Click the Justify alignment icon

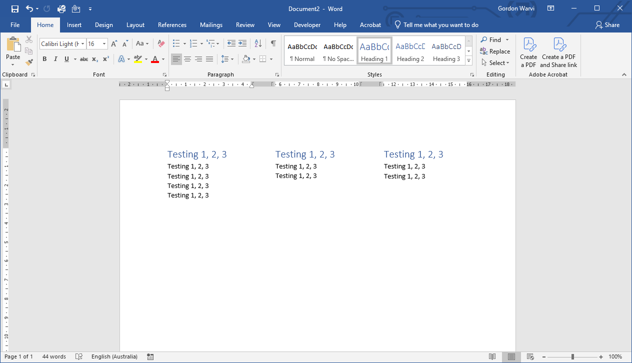[x=209, y=59]
